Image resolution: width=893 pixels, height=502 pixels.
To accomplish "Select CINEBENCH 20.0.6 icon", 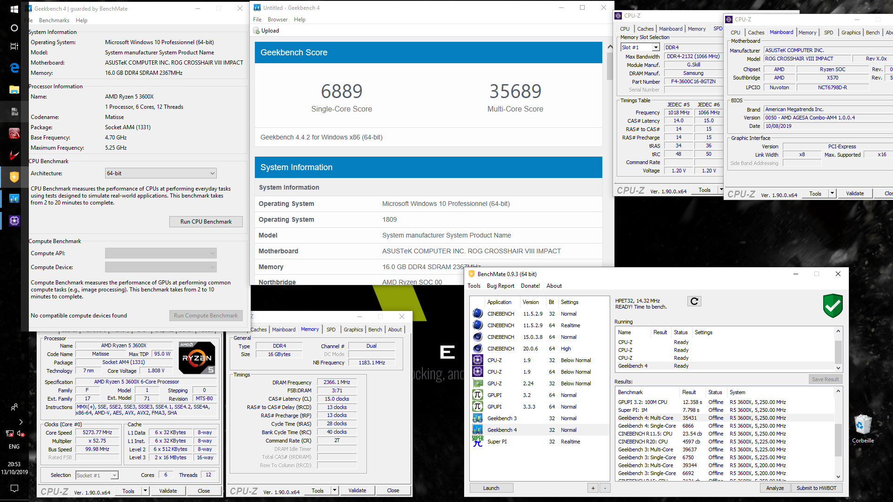I will point(477,349).
